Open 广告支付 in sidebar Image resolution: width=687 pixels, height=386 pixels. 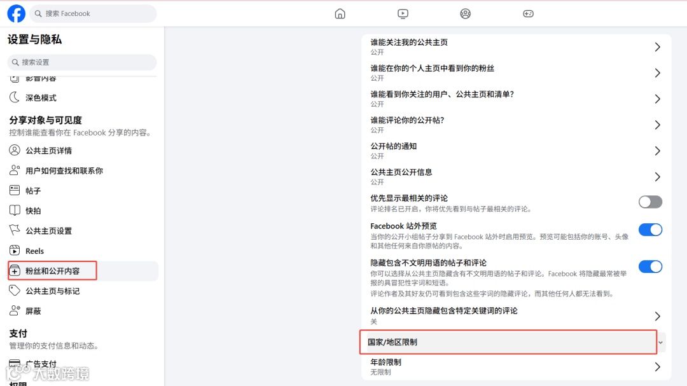coord(41,364)
